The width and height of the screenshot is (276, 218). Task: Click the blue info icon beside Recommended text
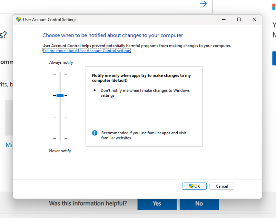coord(95,133)
